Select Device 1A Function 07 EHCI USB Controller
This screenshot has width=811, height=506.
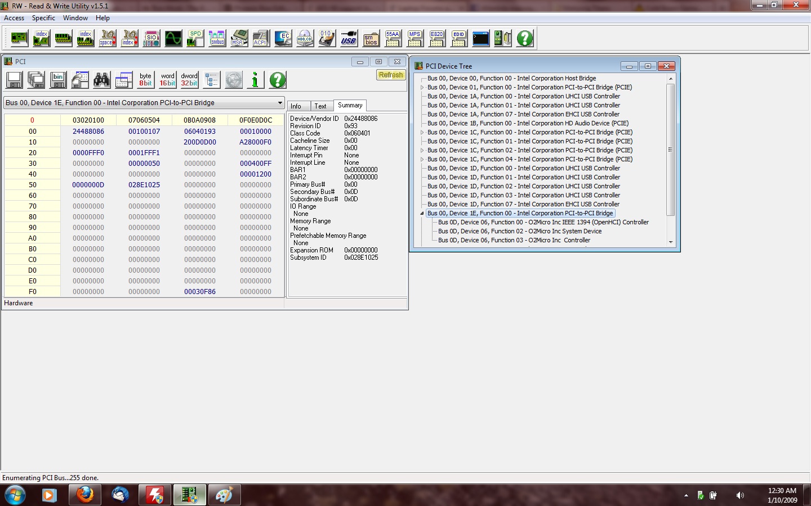[523, 114]
